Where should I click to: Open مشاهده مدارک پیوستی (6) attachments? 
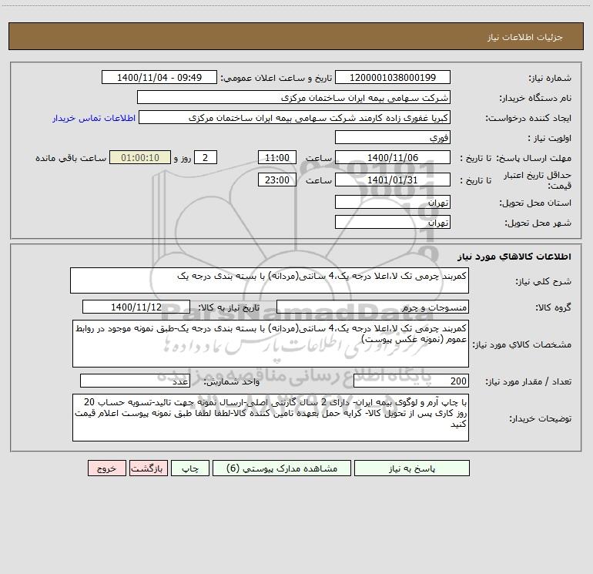tap(282, 468)
